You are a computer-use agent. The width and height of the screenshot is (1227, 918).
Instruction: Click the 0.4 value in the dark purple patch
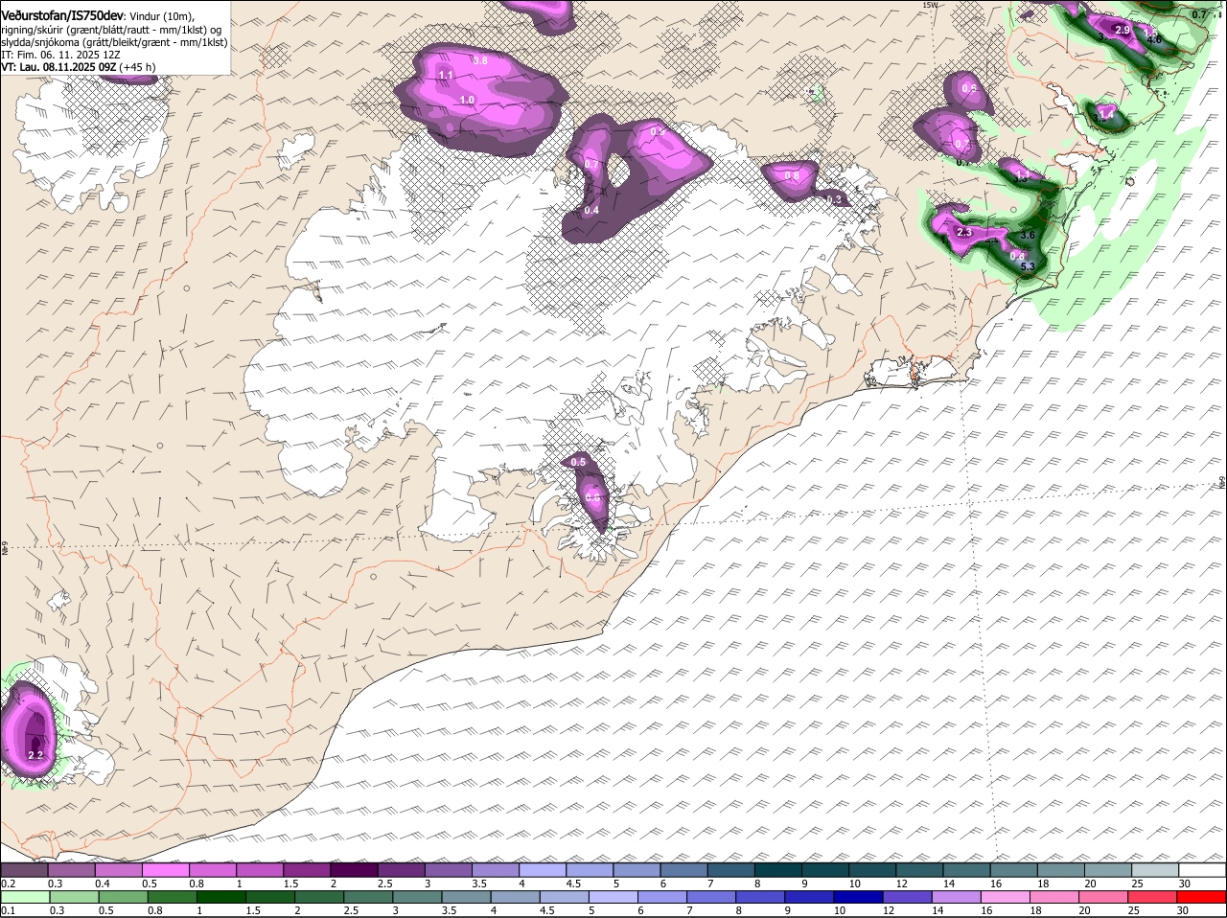pos(591,211)
